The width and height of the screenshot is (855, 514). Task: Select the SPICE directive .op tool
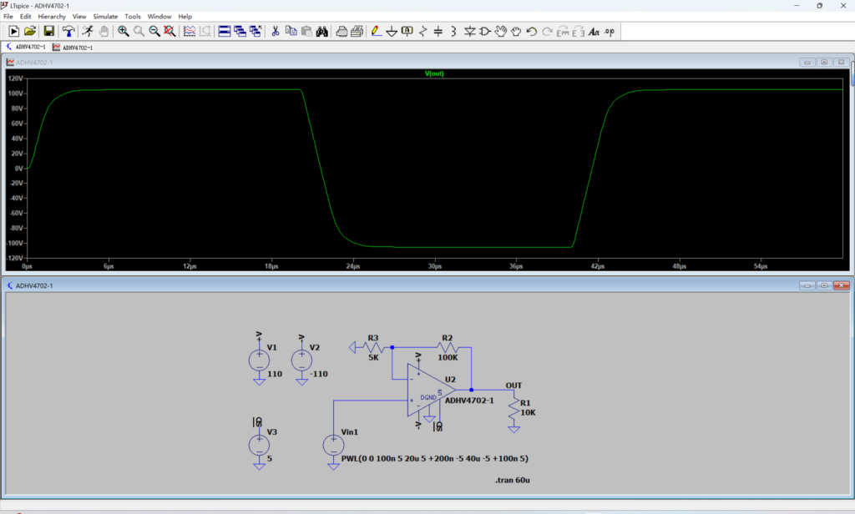[x=610, y=32]
